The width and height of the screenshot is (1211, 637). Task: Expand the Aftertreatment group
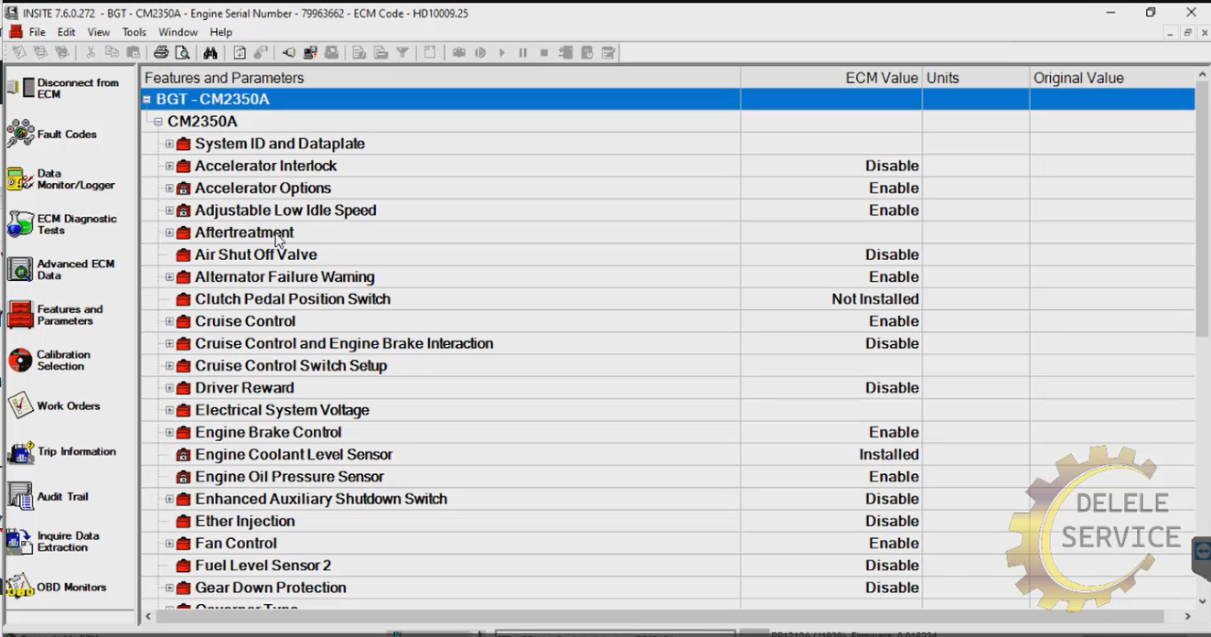click(169, 232)
